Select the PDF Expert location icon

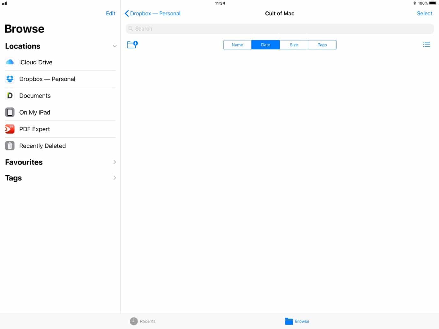[x=10, y=129]
